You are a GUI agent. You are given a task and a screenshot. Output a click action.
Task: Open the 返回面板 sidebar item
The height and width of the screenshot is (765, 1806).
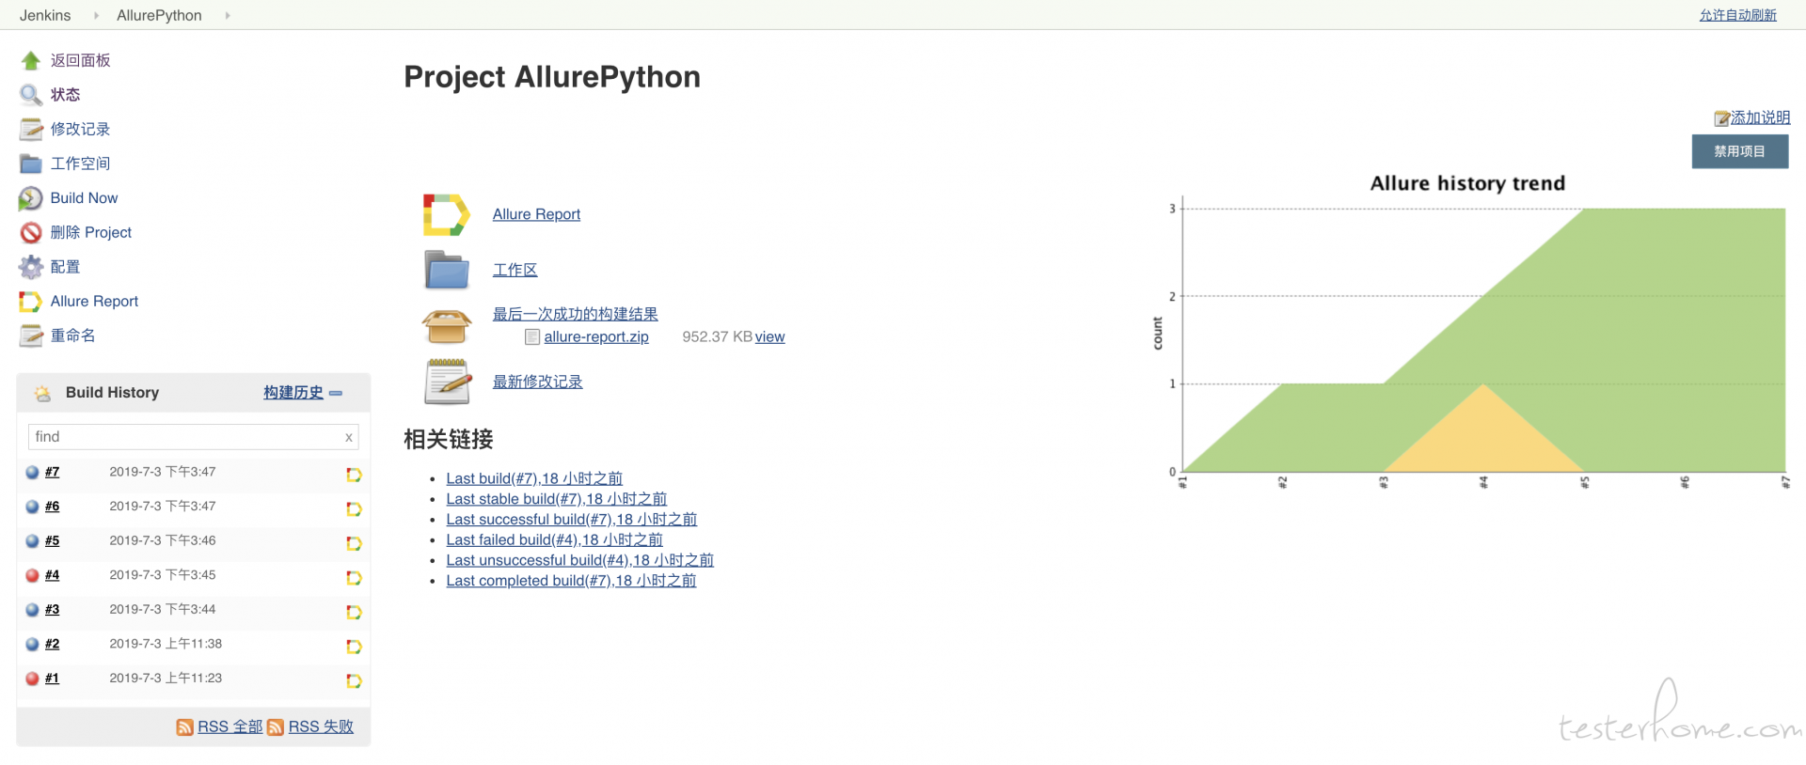[x=81, y=60]
